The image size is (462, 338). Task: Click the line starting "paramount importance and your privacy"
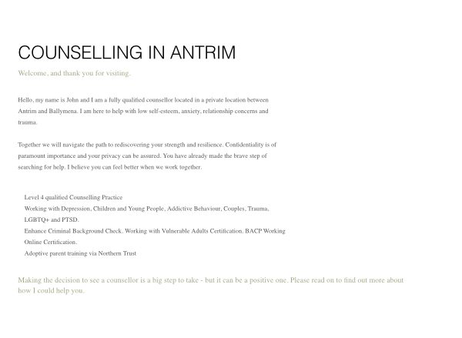click(x=142, y=156)
